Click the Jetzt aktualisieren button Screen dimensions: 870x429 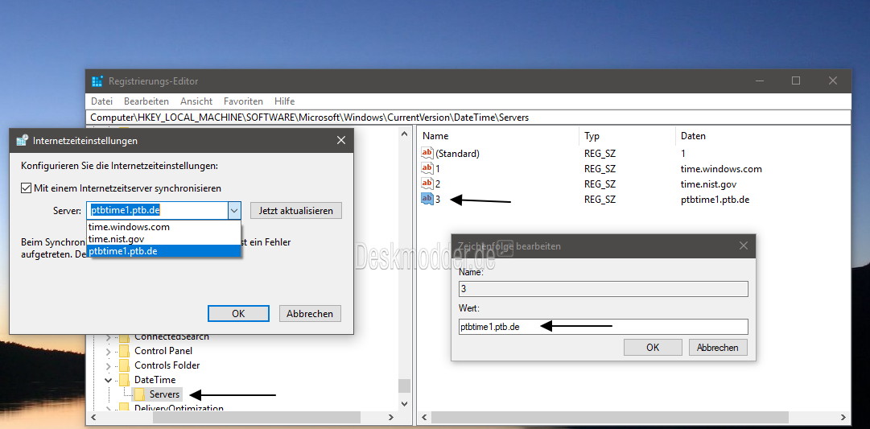[295, 211]
